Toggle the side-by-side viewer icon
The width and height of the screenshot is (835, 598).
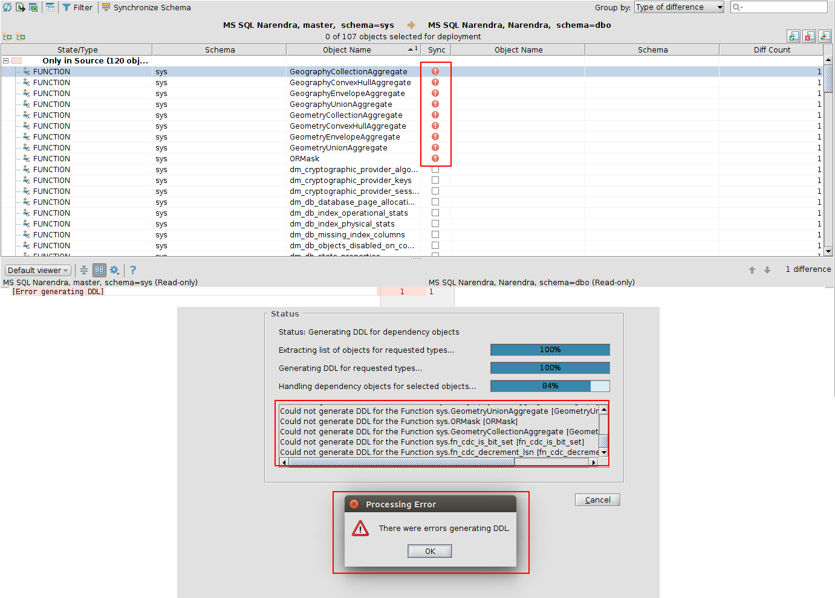pos(99,270)
